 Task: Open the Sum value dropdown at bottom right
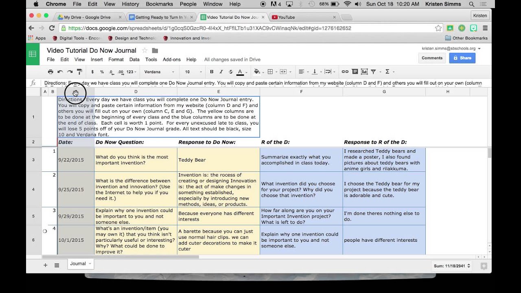[x=452, y=266]
